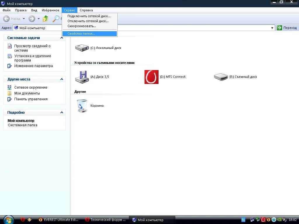
Task: Click the network computers tray icon
Action: (x=253, y=220)
